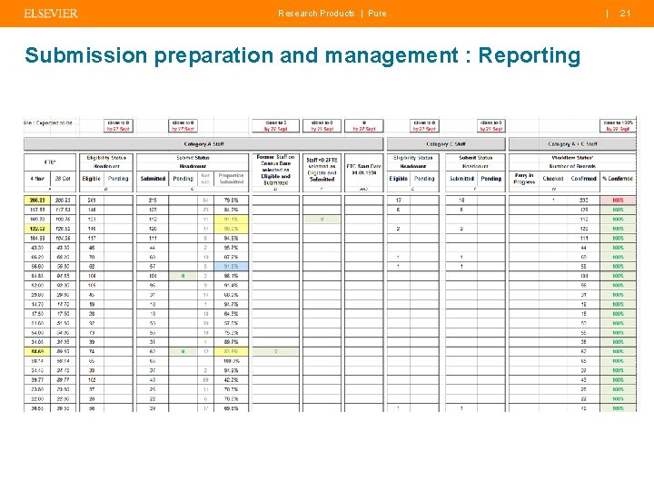Image resolution: width=654 pixels, height=490 pixels.
Task: Click the ELSEVIER logo text
Action: tap(51, 14)
